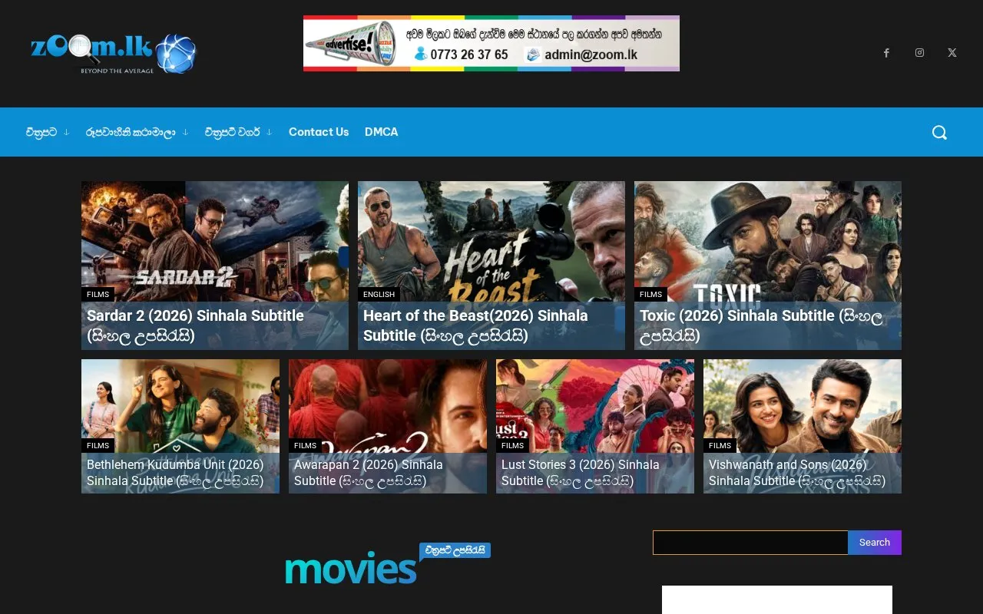Click the zoom.lk site logo
Viewport: 983px width, 614px height.
coord(113,53)
